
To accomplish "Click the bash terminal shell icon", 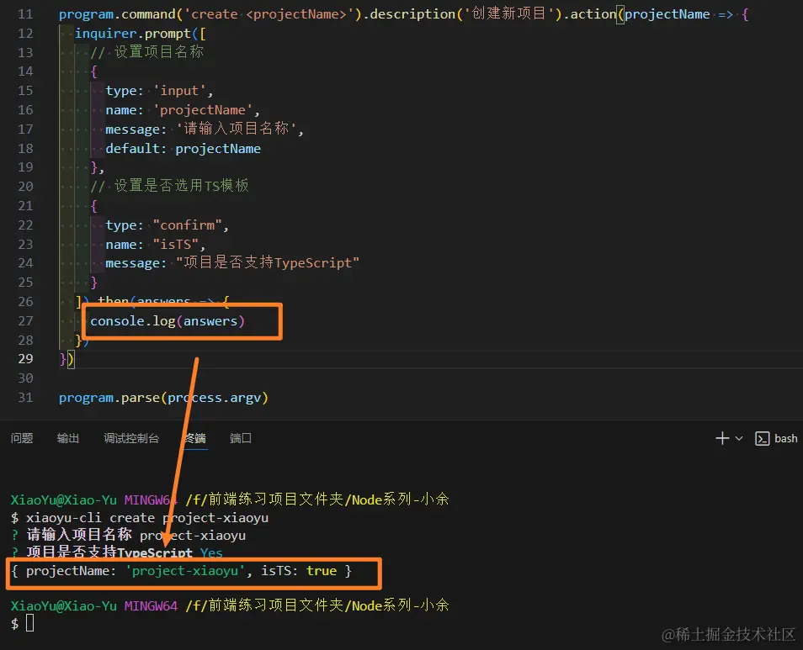I will point(762,439).
